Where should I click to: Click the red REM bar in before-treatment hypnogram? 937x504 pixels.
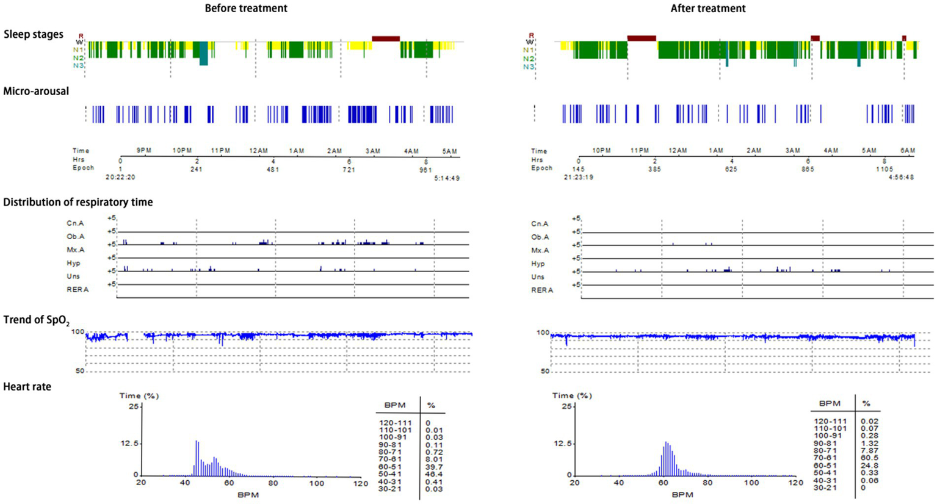click(386, 38)
